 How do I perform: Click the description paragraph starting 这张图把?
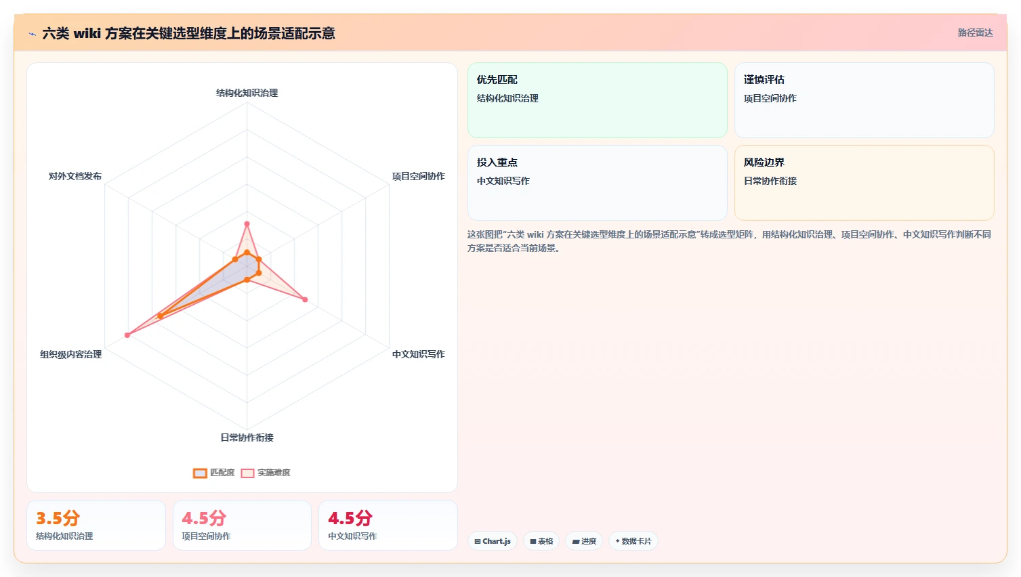click(x=729, y=241)
